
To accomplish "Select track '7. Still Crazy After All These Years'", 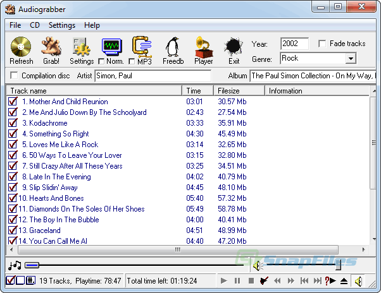I will pos(72,166).
